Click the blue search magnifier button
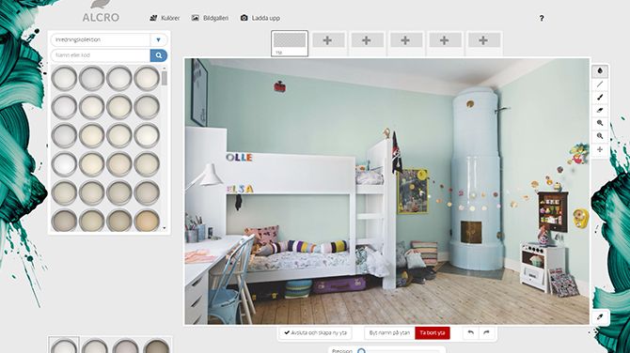This screenshot has height=353, width=630. coord(159,55)
